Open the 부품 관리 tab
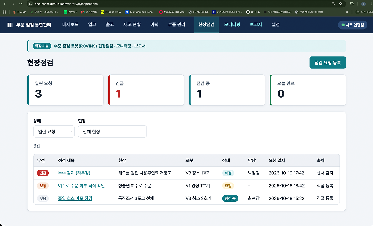Viewport: 373px width, 226px height. (176, 25)
